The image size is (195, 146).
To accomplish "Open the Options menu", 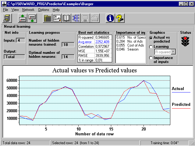I will tap(44, 10).
